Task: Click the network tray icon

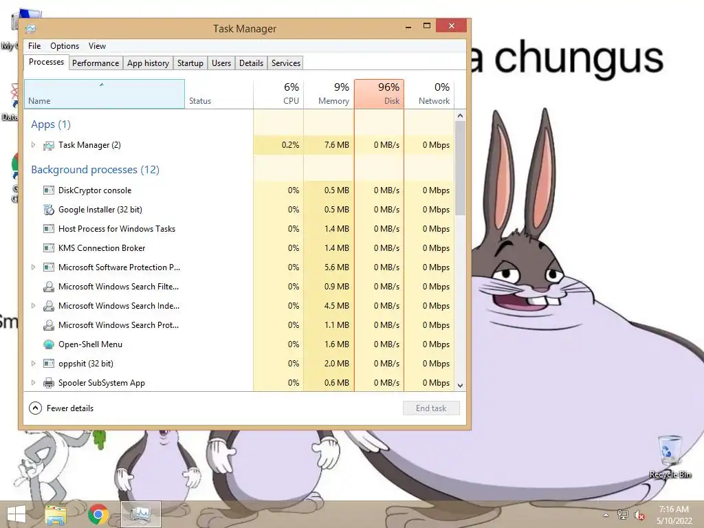Action: click(x=623, y=515)
